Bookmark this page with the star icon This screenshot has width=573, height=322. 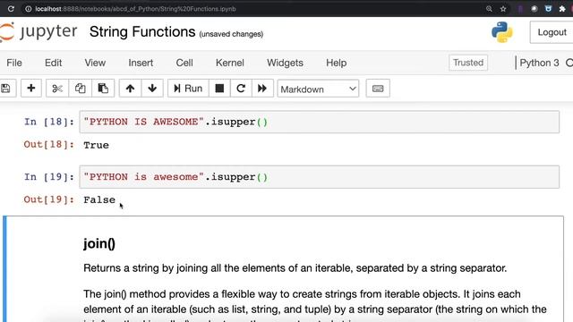click(503, 9)
